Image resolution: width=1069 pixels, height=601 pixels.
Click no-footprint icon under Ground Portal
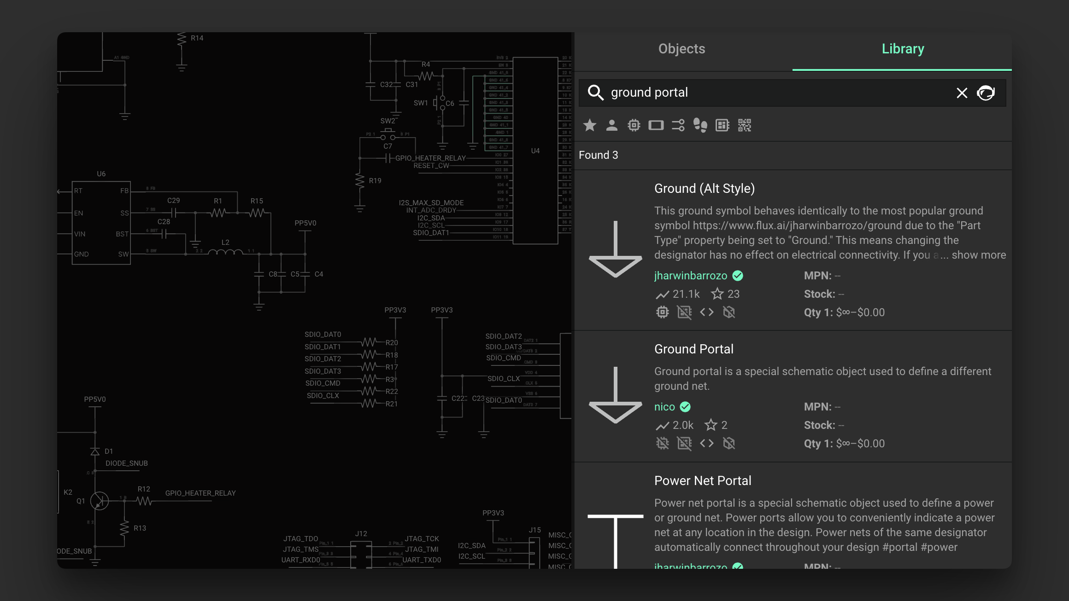pyautogui.click(x=684, y=444)
